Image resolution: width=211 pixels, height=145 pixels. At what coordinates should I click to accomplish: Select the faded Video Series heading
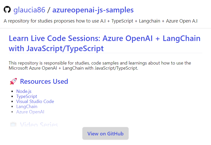[39, 125]
